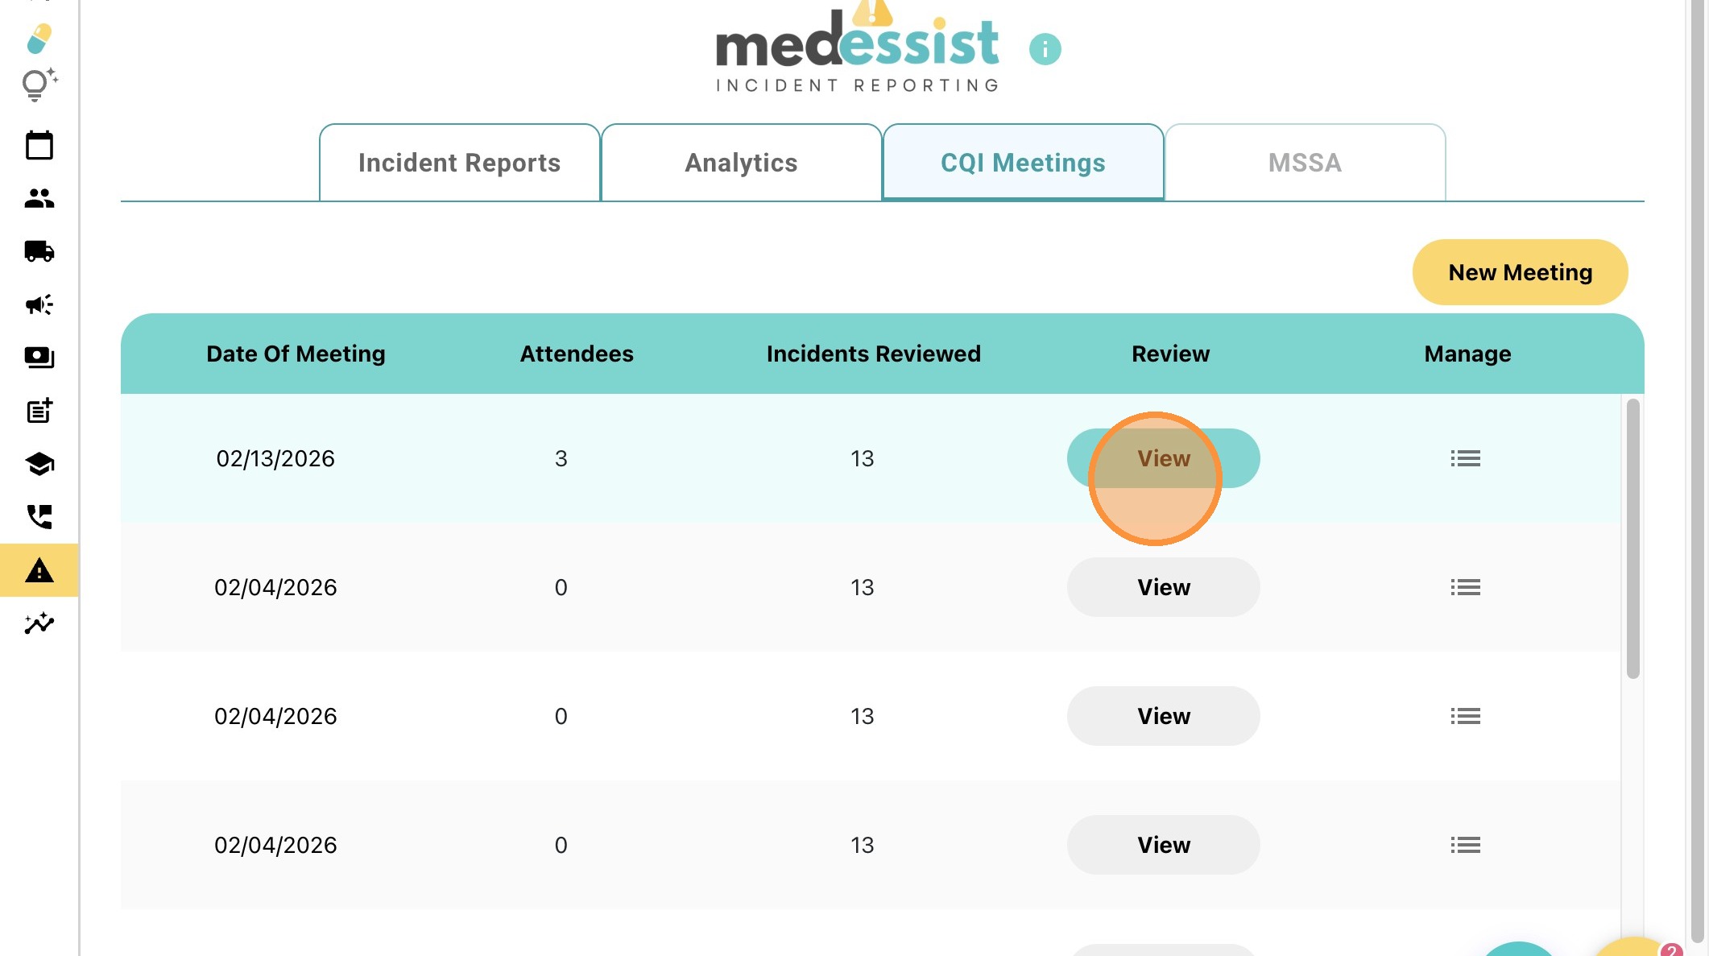Click the megaphone announcements sidebar icon

(39, 304)
